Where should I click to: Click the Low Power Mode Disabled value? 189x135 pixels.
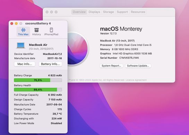[x=56, y=123]
